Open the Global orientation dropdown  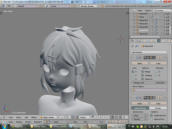(85, 117)
